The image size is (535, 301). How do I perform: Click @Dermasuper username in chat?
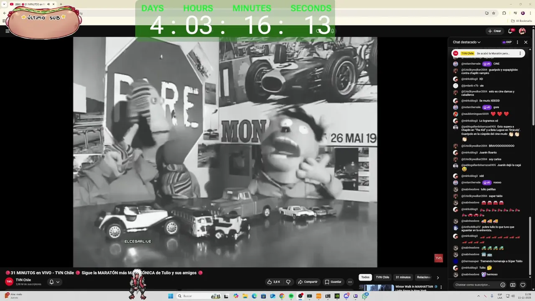point(470,261)
